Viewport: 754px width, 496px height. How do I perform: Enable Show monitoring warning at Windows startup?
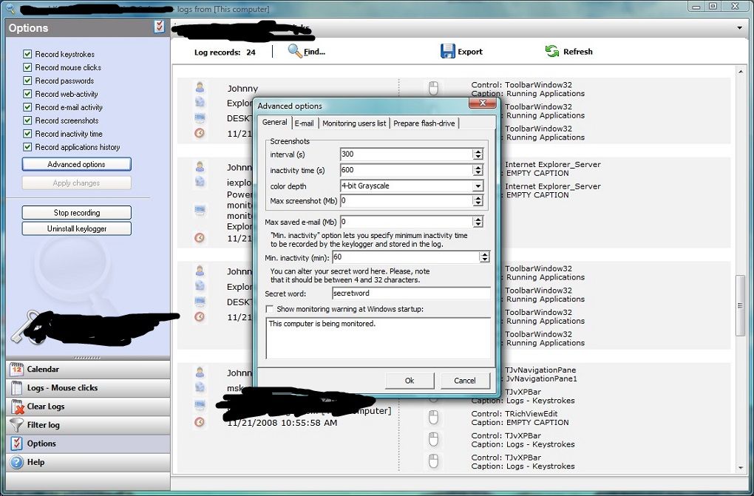[x=270, y=309]
